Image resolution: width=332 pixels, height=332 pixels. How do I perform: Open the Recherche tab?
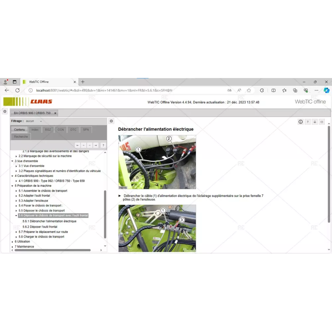(x=21, y=136)
